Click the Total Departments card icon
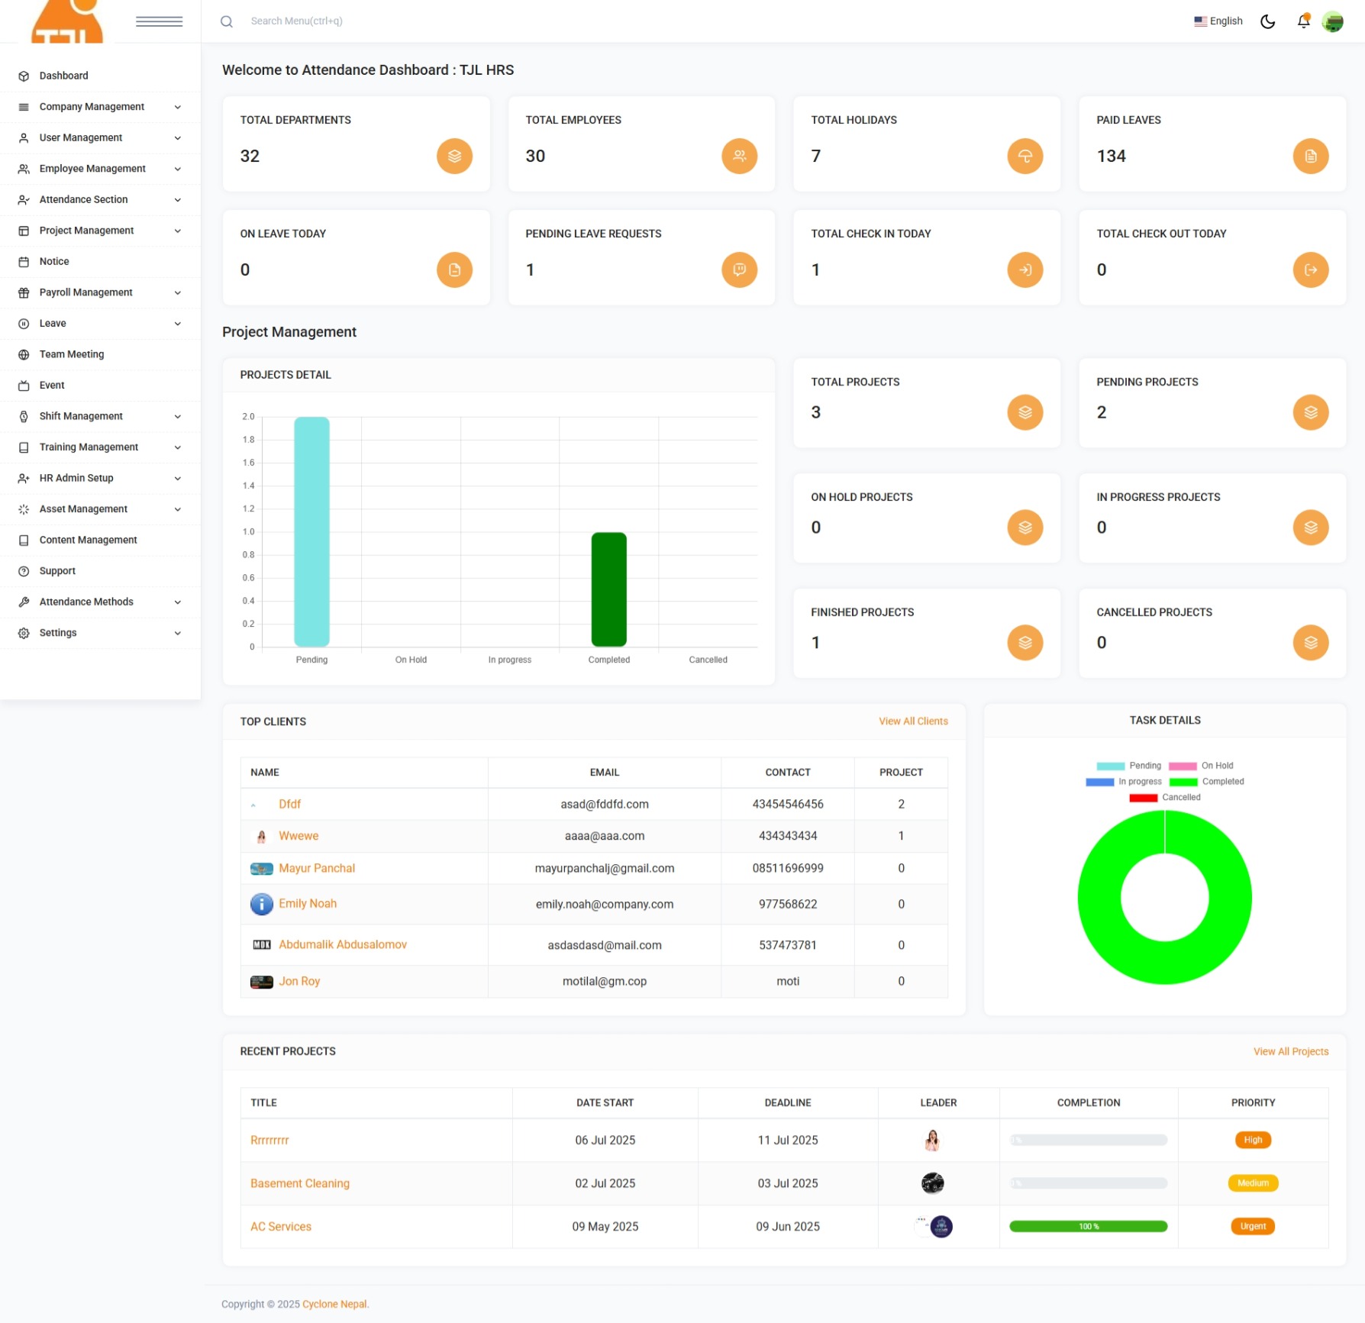 point(454,156)
